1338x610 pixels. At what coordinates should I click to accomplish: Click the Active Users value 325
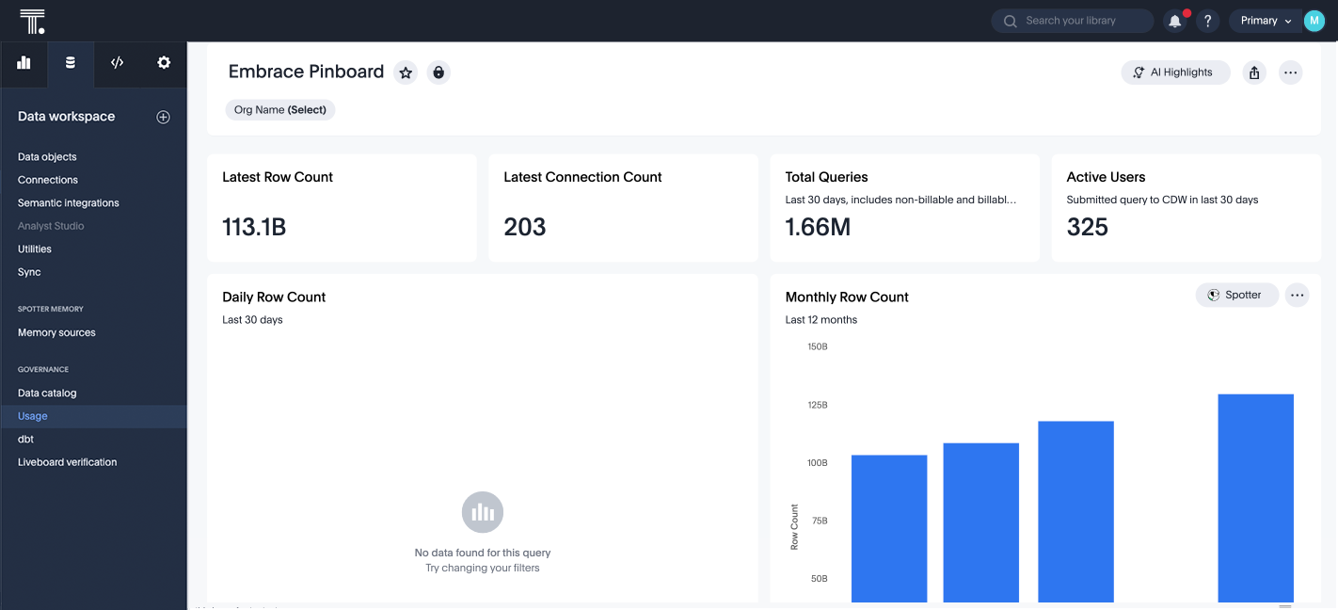click(x=1088, y=227)
